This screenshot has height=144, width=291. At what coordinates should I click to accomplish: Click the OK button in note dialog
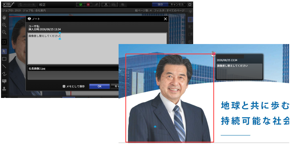coord(99,86)
